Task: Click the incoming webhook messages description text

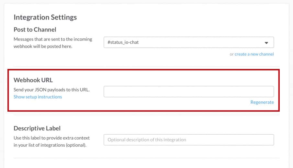Action: pyautogui.click(x=53, y=43)
